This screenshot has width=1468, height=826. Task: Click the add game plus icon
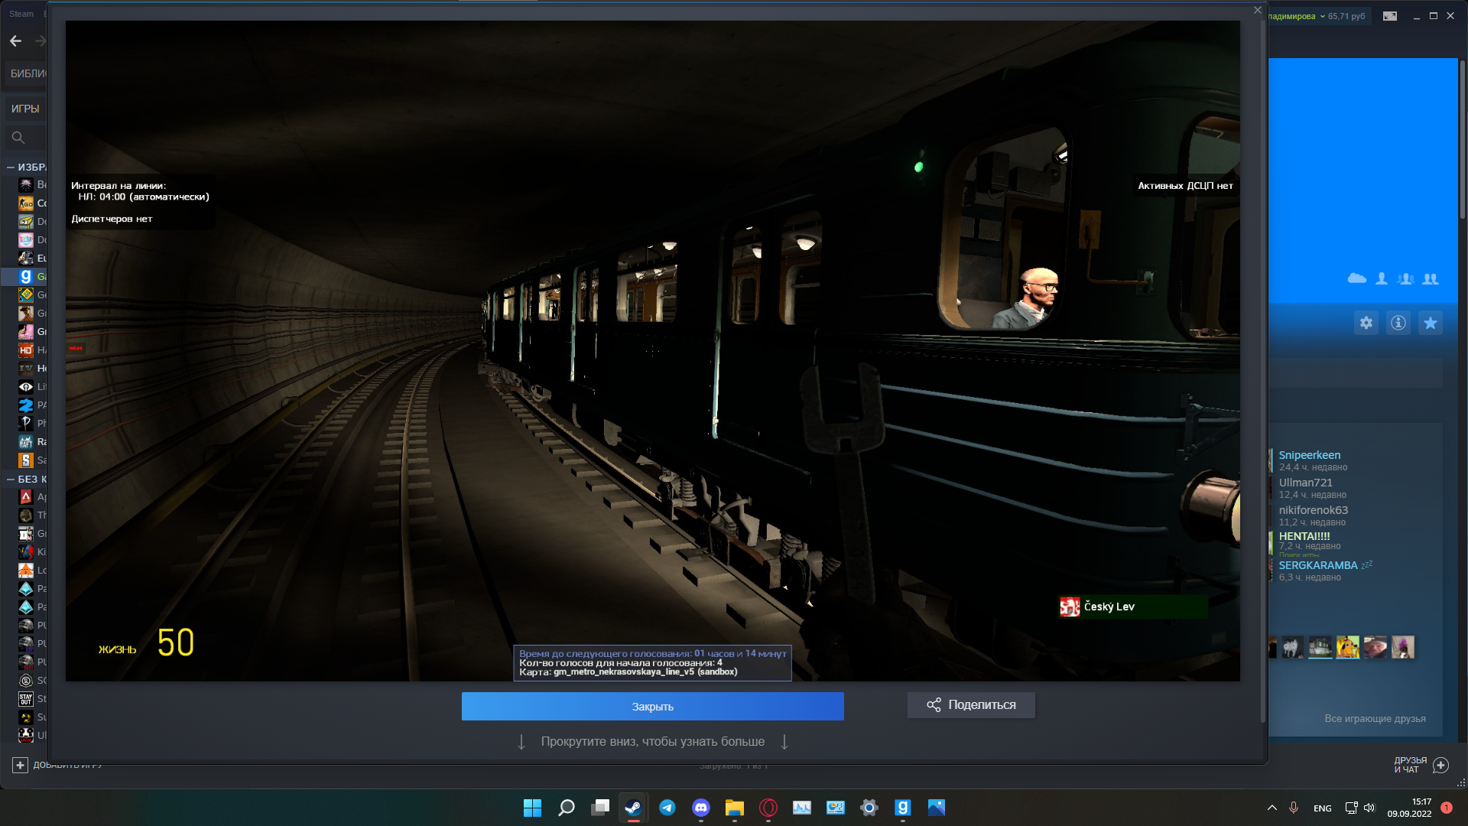coord(21,765)
